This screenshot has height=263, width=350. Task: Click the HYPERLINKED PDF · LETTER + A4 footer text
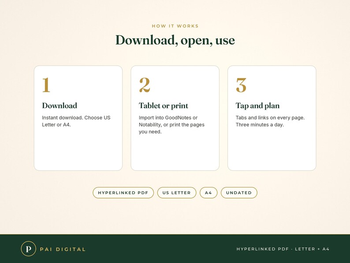click(x=283, y=249)
